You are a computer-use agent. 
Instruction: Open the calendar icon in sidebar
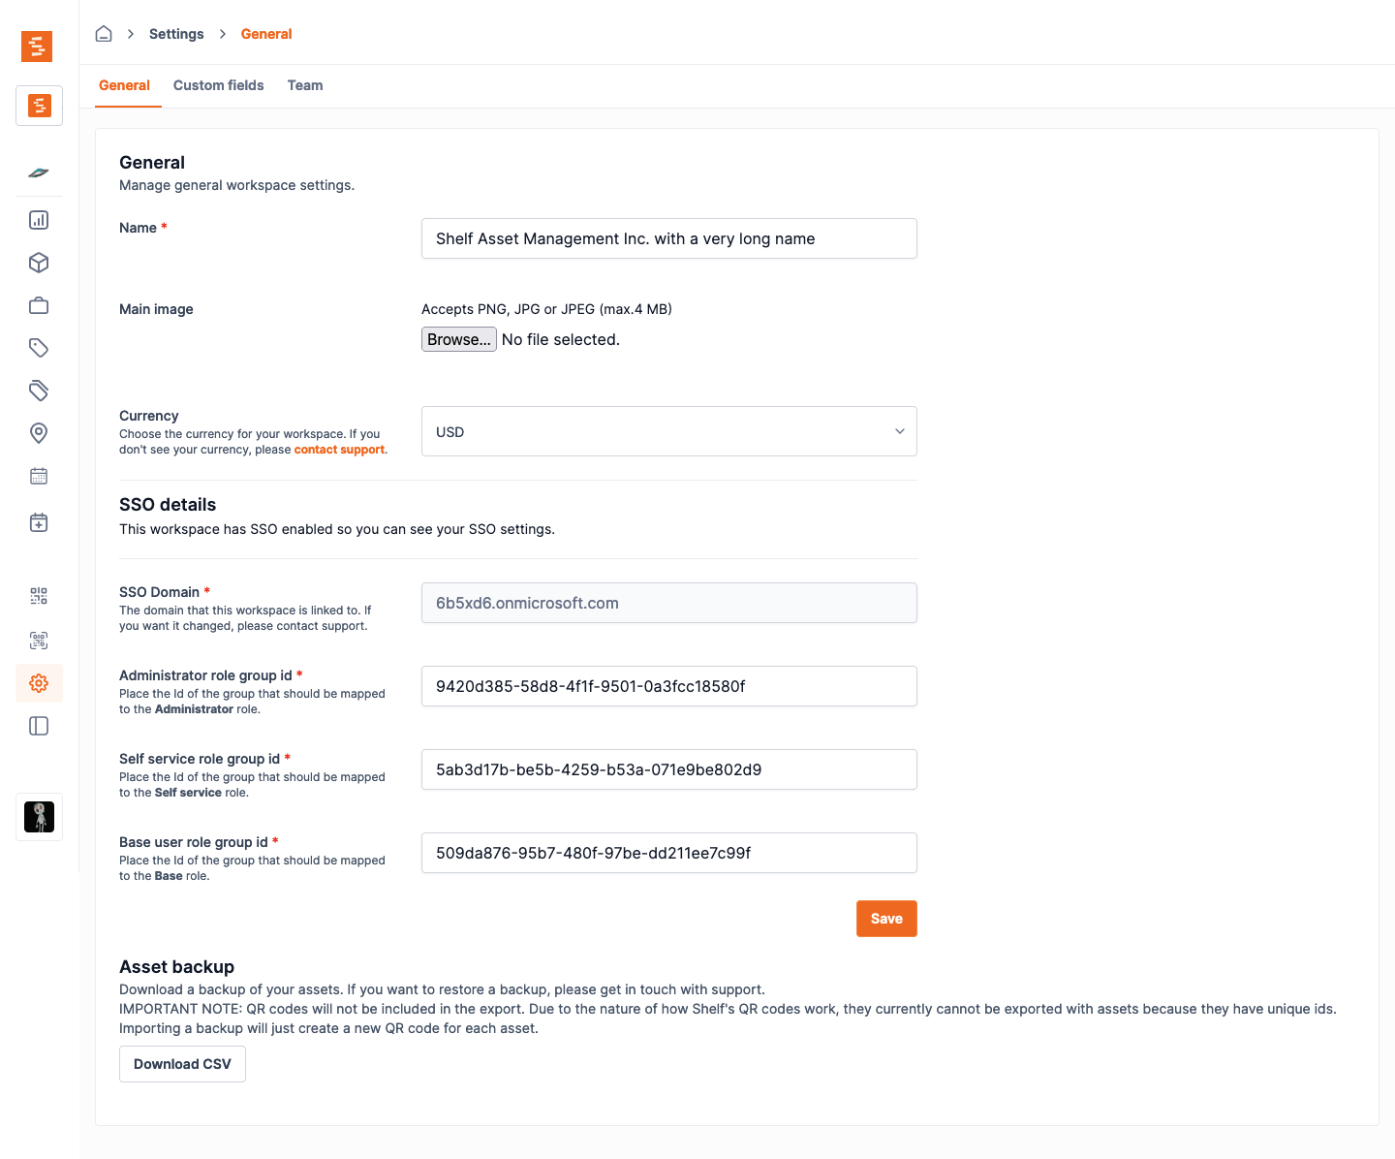39,476
